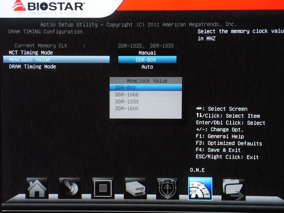This screenshot has height=213, width=284.
Task: Click the Aptio Setup Utility copyright line
Action: pos(139,24)
